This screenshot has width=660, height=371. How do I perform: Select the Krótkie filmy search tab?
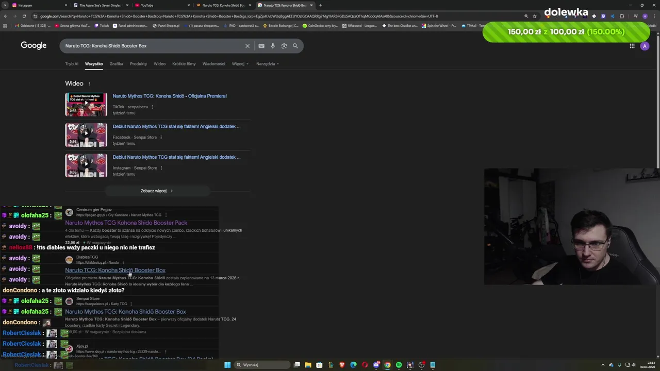pos(184,64)
